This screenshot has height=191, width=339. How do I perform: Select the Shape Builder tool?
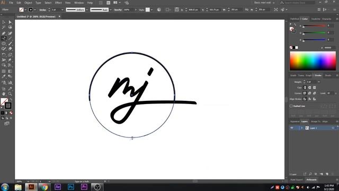pyautogui.click(x=4, y=65)
